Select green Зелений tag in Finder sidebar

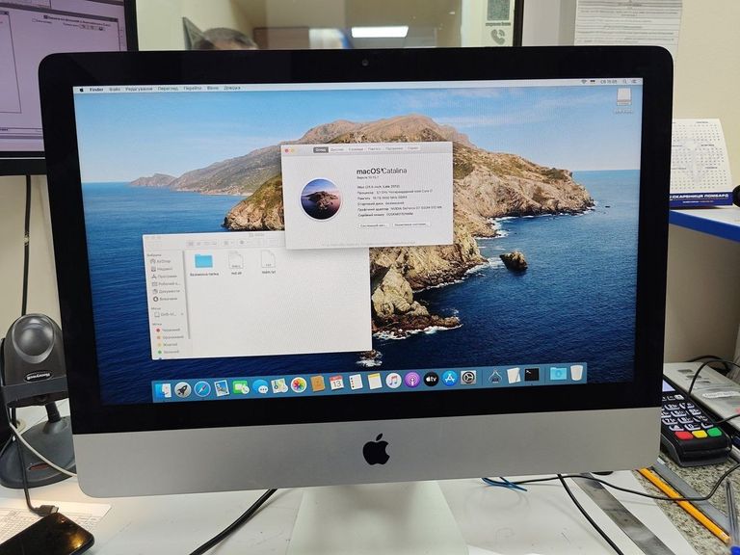[x=168, y=352]
